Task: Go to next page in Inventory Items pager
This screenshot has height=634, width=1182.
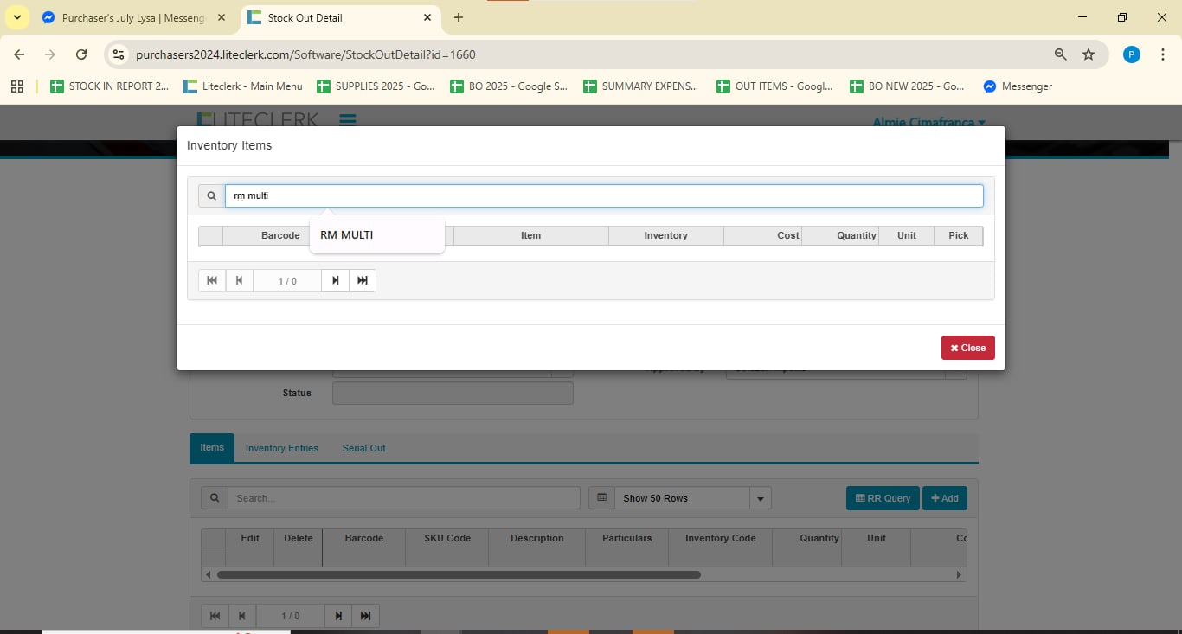Action: click(335, 280)
